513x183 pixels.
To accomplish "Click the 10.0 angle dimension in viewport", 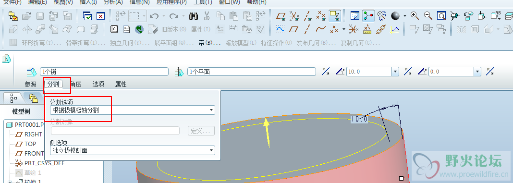I will pyautogui.click(x=359, y=120).
